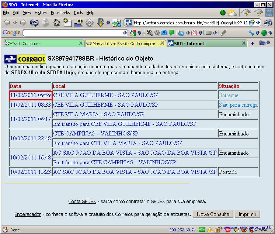This screenshot has width=275, height=234.
Task: Click the bookmark star globe in address bar
Action: tap(252, 23)
